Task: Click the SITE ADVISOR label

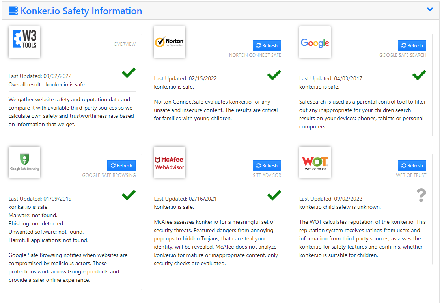Action: click(267, 175)
